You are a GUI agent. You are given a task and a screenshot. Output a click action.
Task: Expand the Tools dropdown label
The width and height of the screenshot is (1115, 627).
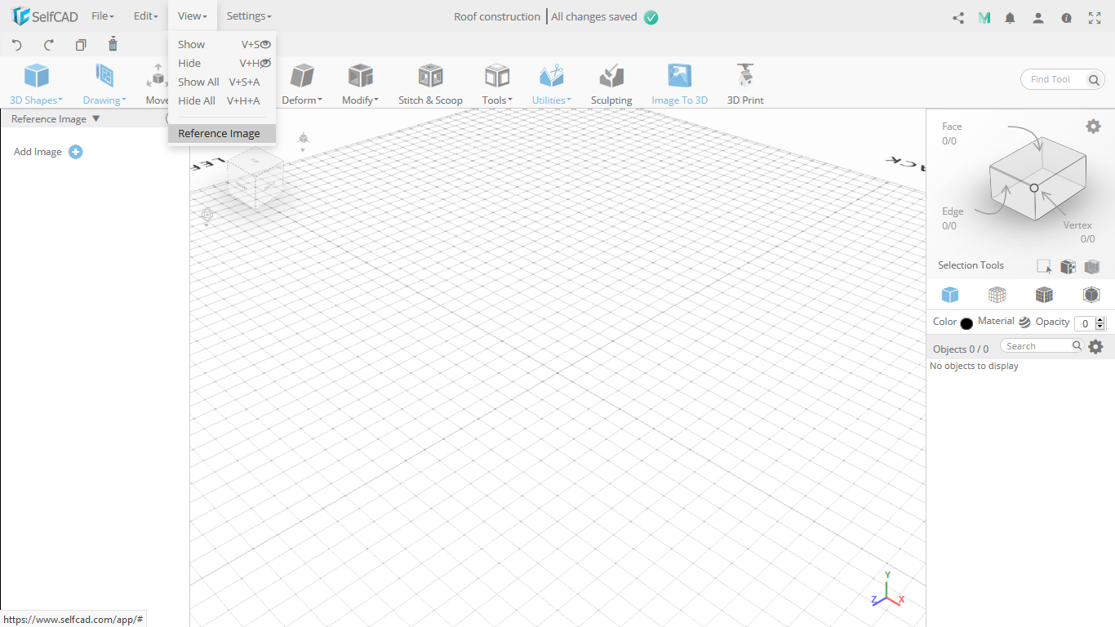click(497, 100)
